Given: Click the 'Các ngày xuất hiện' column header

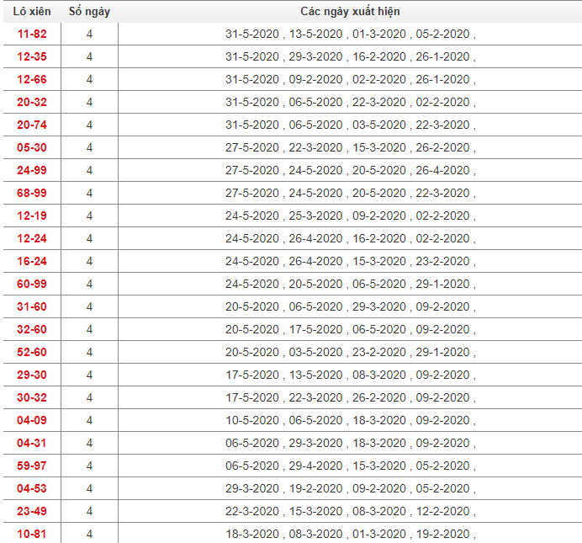Looking at the screenshot, I should click(x=350, y=12).
